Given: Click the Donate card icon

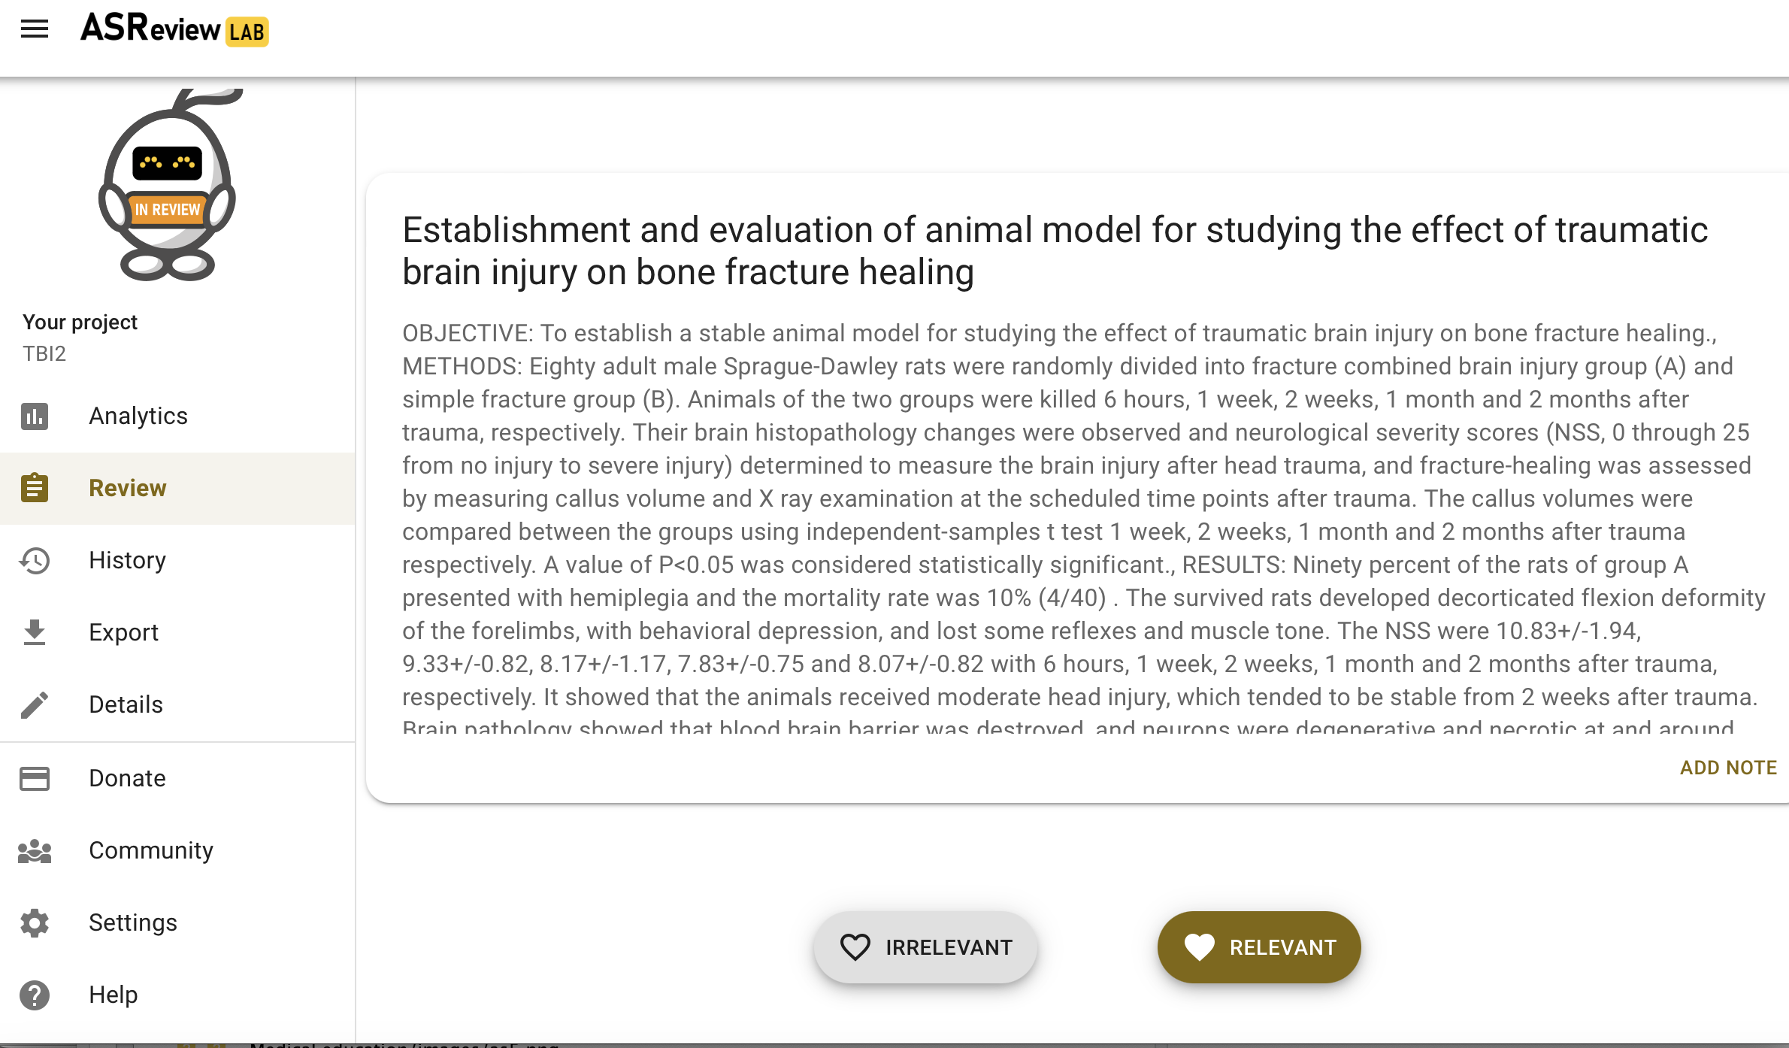Looking at the screenshot, I should pos(35,778).
